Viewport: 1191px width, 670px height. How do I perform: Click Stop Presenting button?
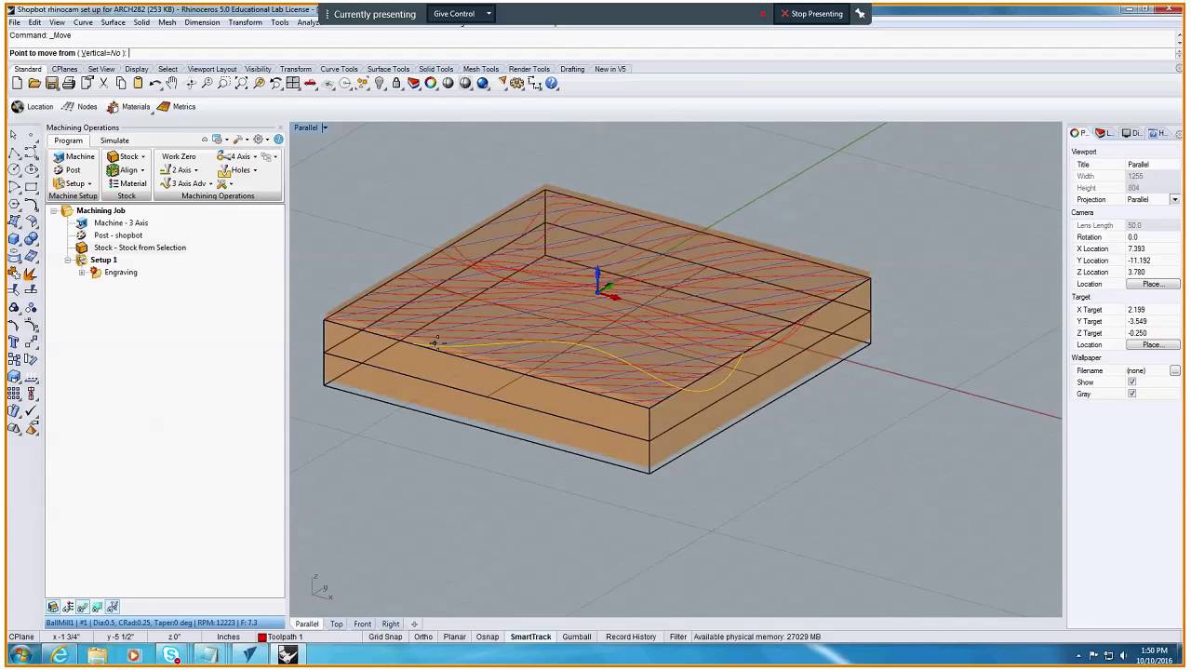(811, 14)
